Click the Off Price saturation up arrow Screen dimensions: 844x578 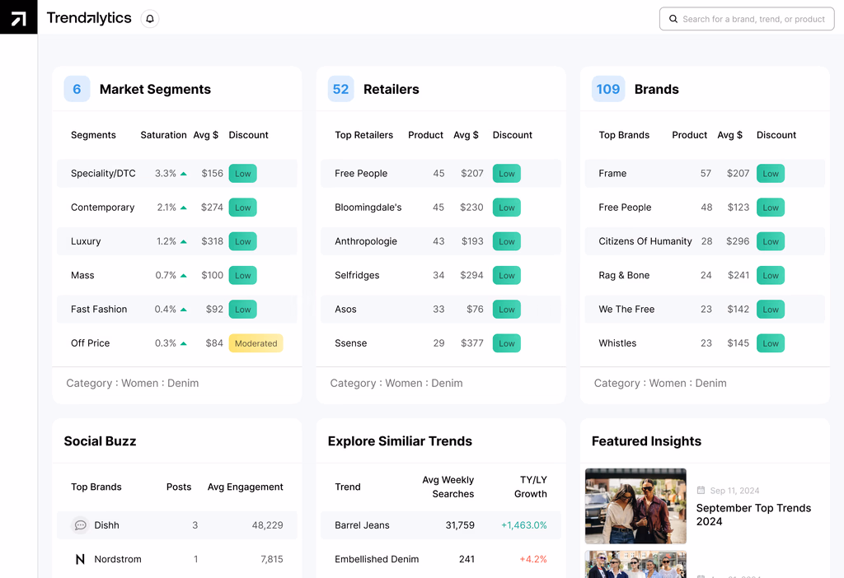point(184,343)
